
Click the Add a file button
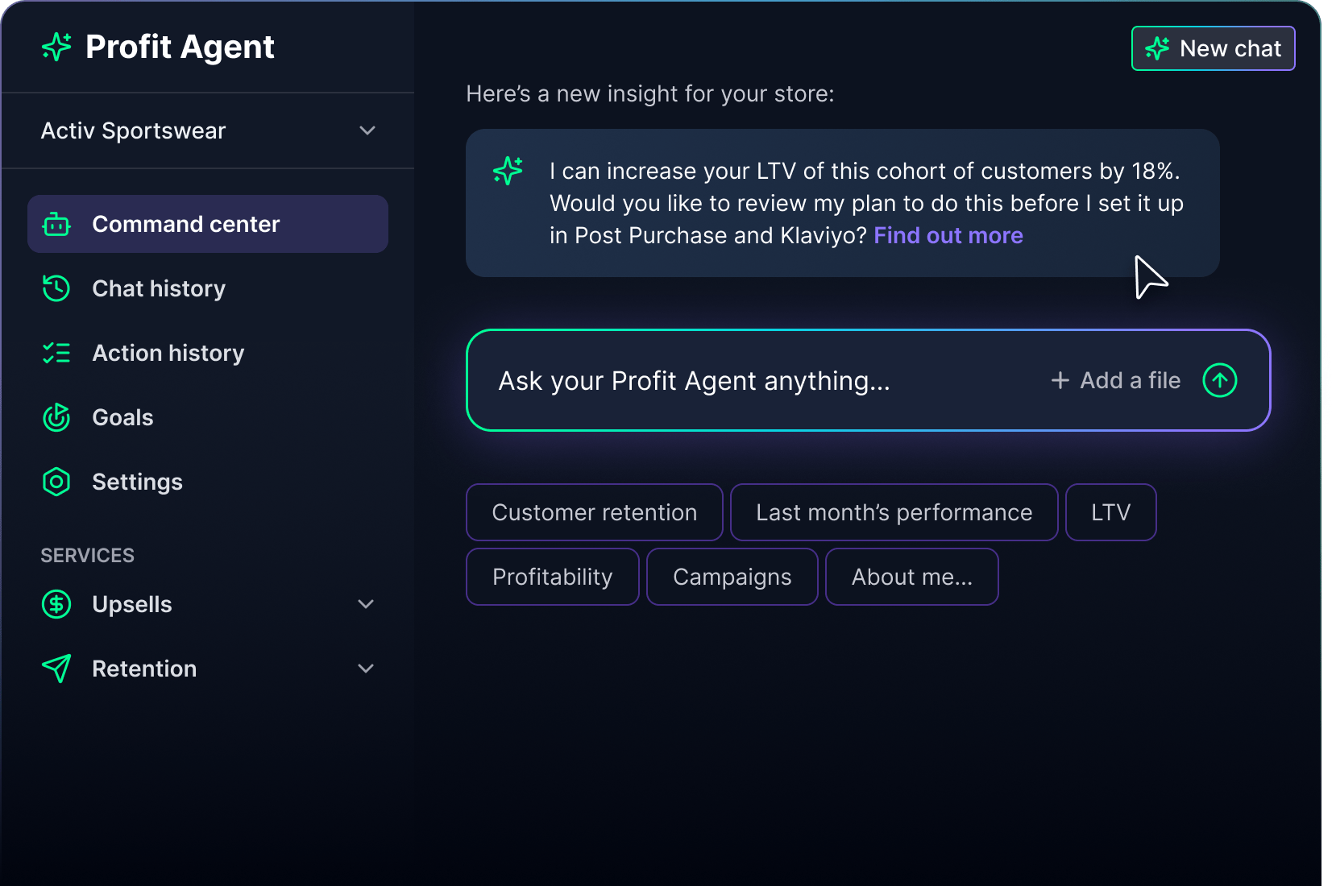click(x=1116, y=380)
